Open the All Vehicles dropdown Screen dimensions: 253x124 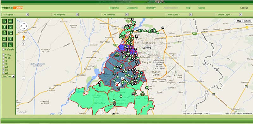114,15
